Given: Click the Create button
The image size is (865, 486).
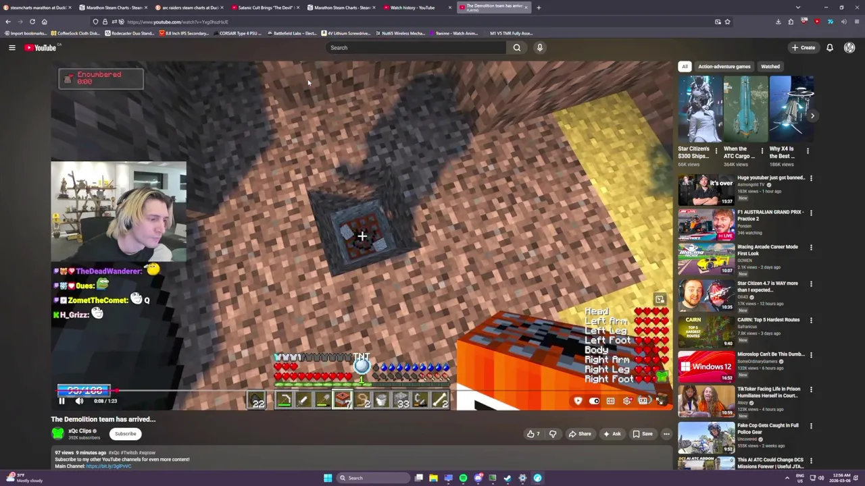Looking at the screenshot, I should tap(803, 47).
